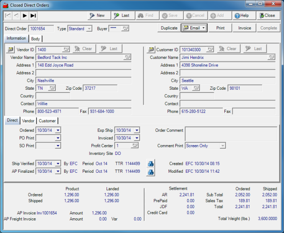This screenshot has height=233, width=284.
Task: Open the Help button in toolbar
Action: coord(242,16)
